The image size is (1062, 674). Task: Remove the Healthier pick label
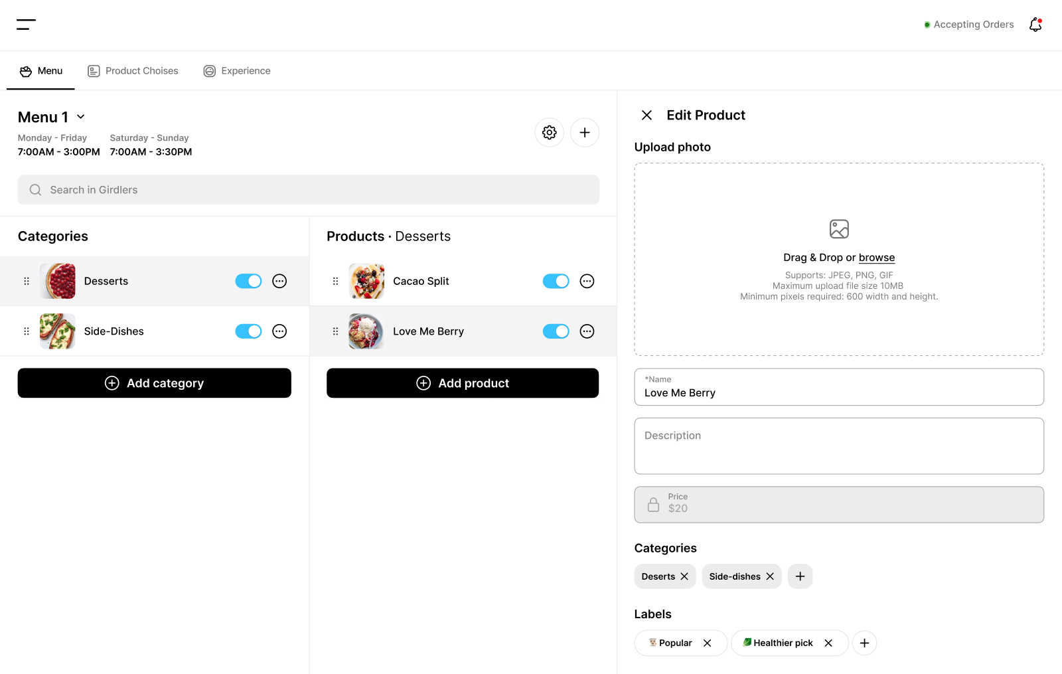(x=828, y=643)
